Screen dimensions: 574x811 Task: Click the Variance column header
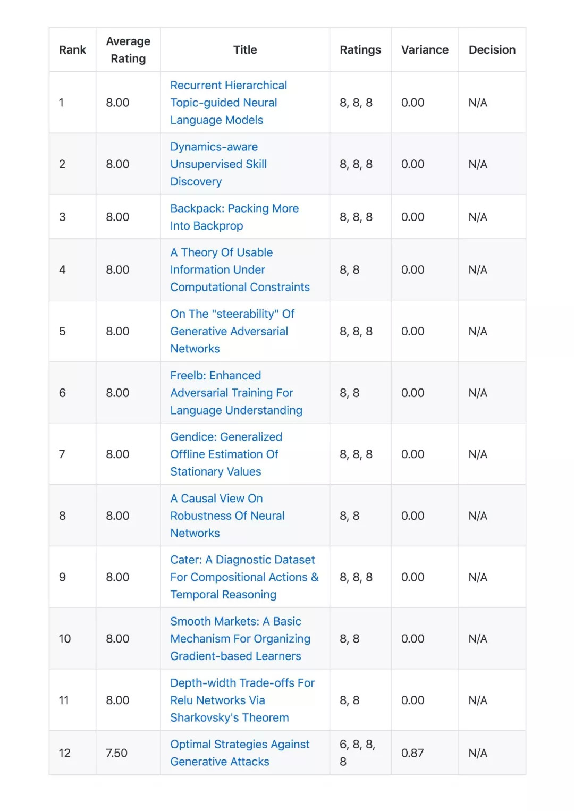click(x=425, y=50)
